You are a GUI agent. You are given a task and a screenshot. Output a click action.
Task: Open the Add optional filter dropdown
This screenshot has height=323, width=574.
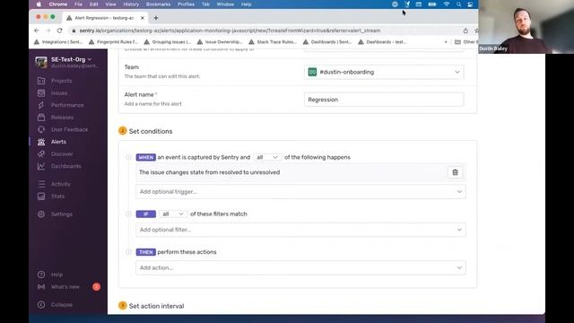point(300,230)
